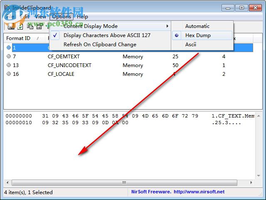
Task: Click Memory cell in CF_LOCALE row
Action: 133,74
